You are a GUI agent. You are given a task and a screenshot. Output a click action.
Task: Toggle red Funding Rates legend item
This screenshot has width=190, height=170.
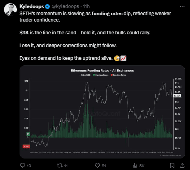118,75
